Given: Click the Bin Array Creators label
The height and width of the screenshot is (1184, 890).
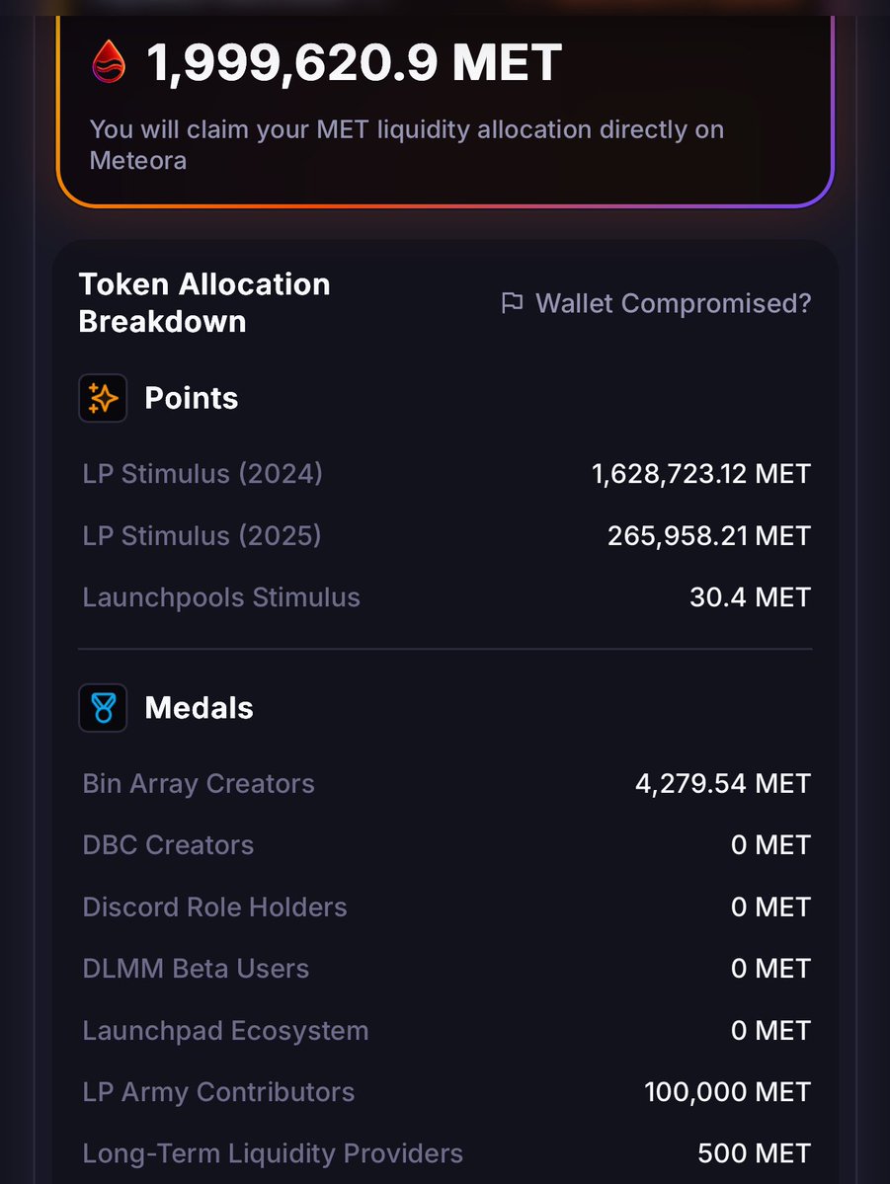Looking at the screenshot, I should (x=199, y=784).
